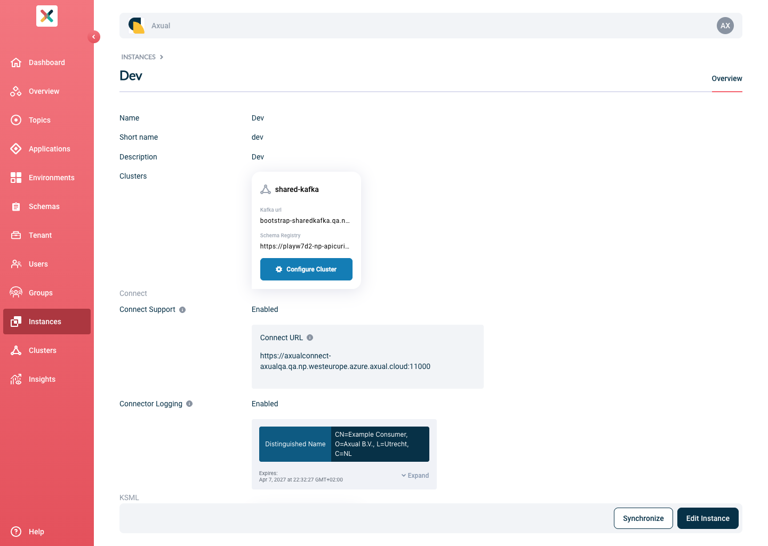This screenshot has width=768, height=546.
Task: Click the Distinguished Name label cell
Action: pos(295,444)
